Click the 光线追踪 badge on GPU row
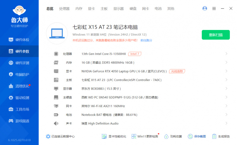237x145 pixels. 177,71
